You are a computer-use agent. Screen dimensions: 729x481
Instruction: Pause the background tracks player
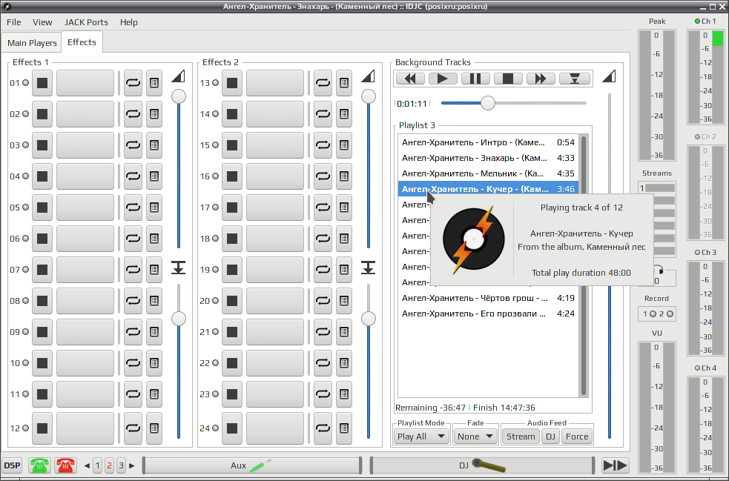(475, 79)
